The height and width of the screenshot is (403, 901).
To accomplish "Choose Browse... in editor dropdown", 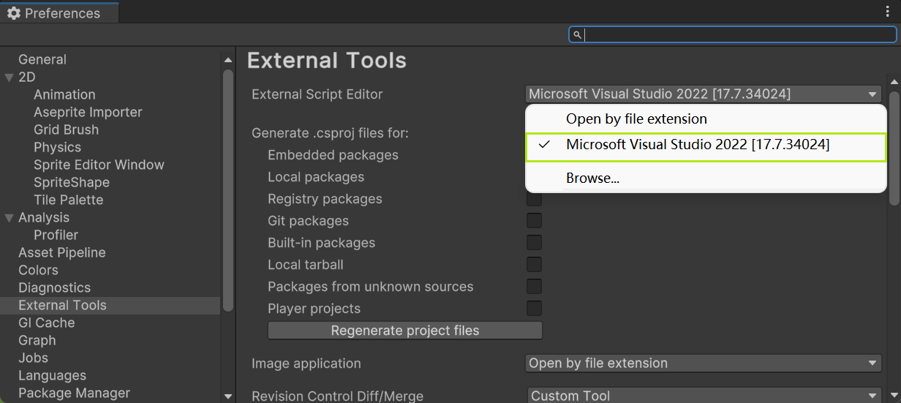I will point(706,178).
